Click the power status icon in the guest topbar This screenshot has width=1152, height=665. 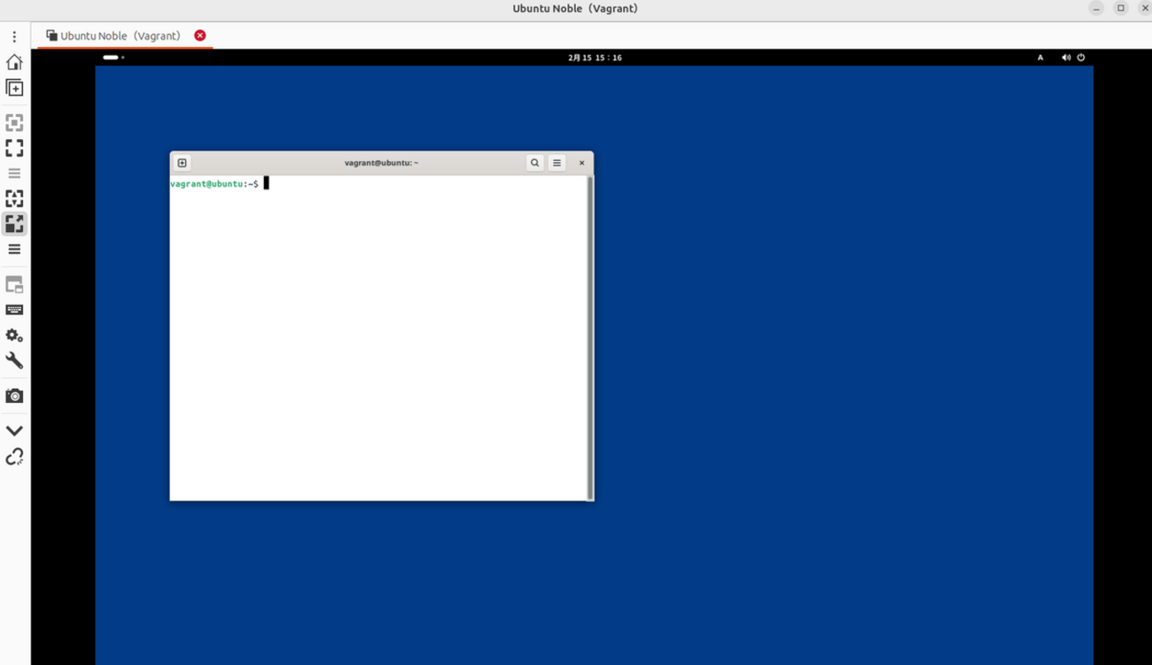point(1080,57)
